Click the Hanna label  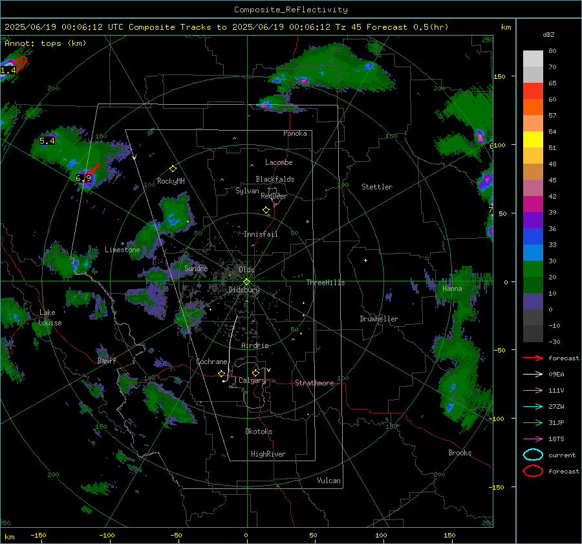(452, 288)
